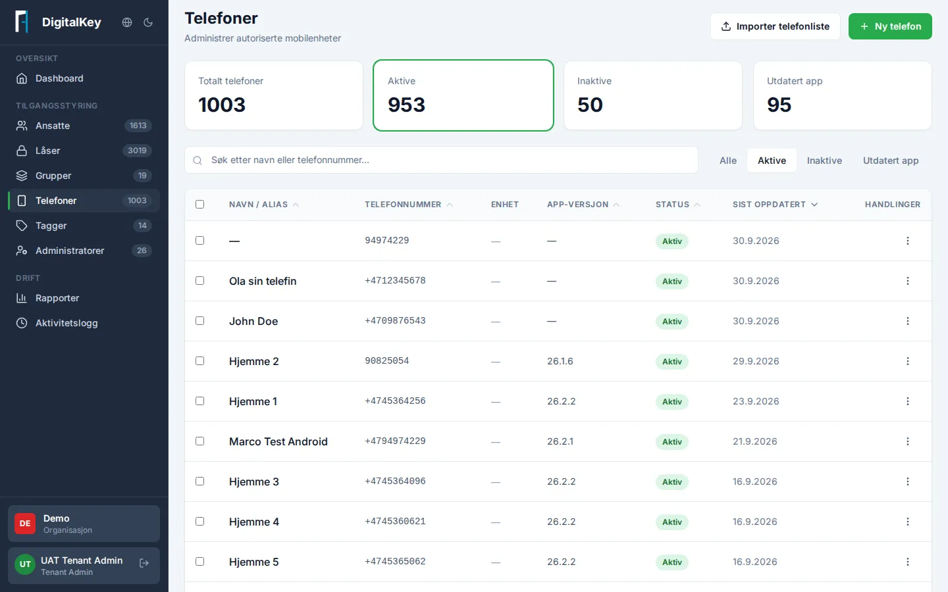Viewport: 948px width, 592px height.
Task: Check the box for Ola sin telefin
Action: pyautogui.click(x=200, y=281)
